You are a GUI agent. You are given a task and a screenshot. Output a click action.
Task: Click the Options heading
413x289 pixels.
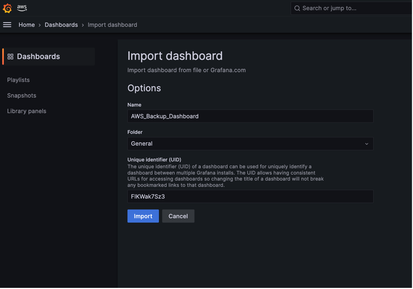(144, 88)
